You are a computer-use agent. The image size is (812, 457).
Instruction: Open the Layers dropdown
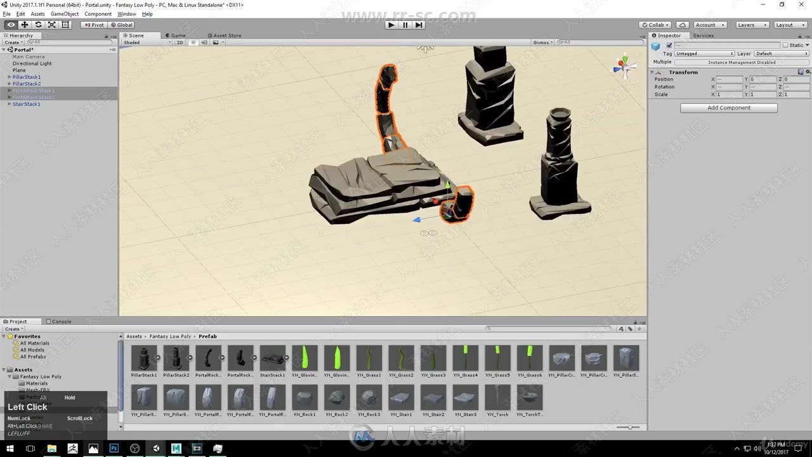[752, 25]
